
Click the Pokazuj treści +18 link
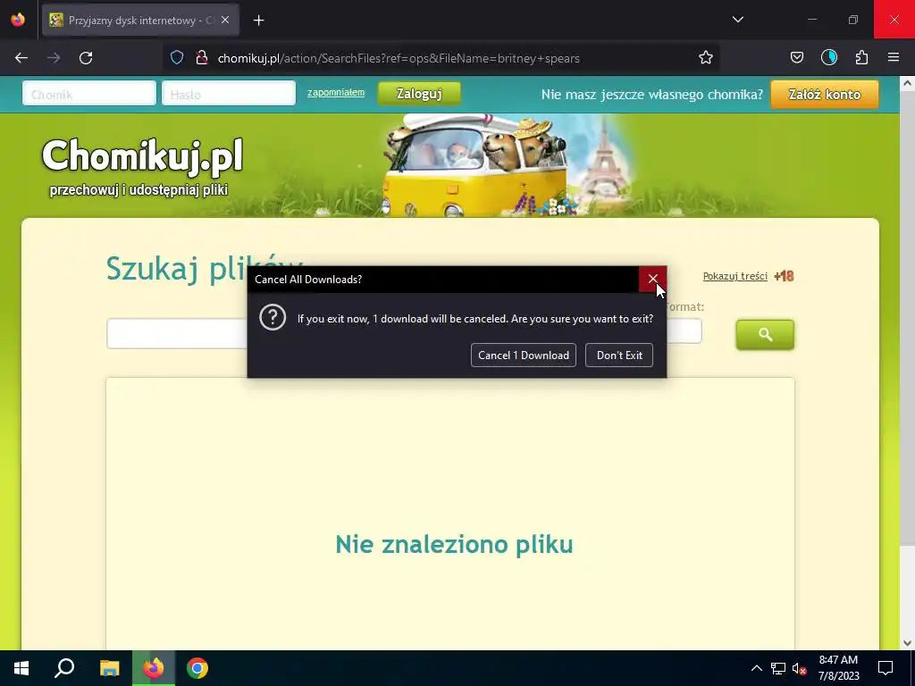coord(748,276)
